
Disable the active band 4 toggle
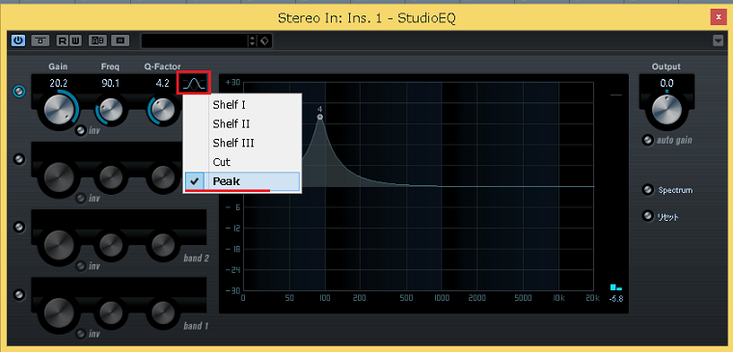click(x=18, y=92)
